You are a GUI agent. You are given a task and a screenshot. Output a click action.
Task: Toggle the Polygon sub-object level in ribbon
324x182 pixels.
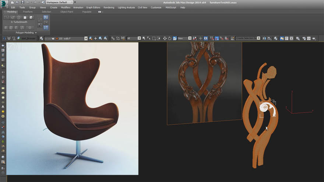25,18
